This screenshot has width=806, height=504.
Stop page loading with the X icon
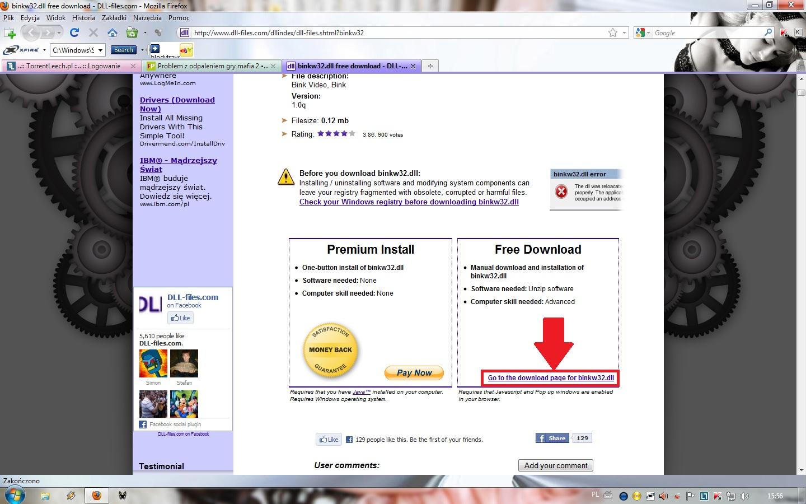[93, 32]
